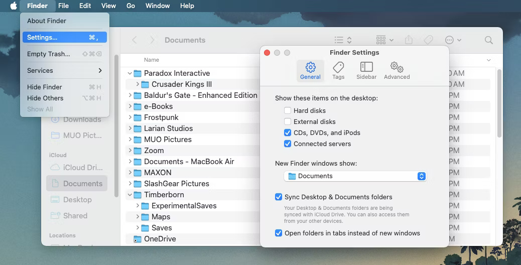Select Desktop in the sidebar
This screenshot has height=265, width=521.
coord(77,200)
